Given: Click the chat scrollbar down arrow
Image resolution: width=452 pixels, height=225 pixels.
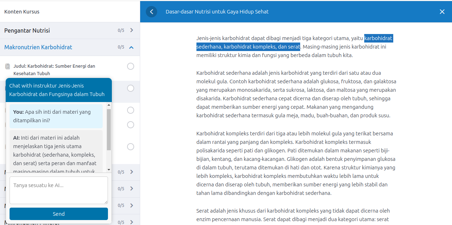Looking at the screenshot, I should pos(109,170).
